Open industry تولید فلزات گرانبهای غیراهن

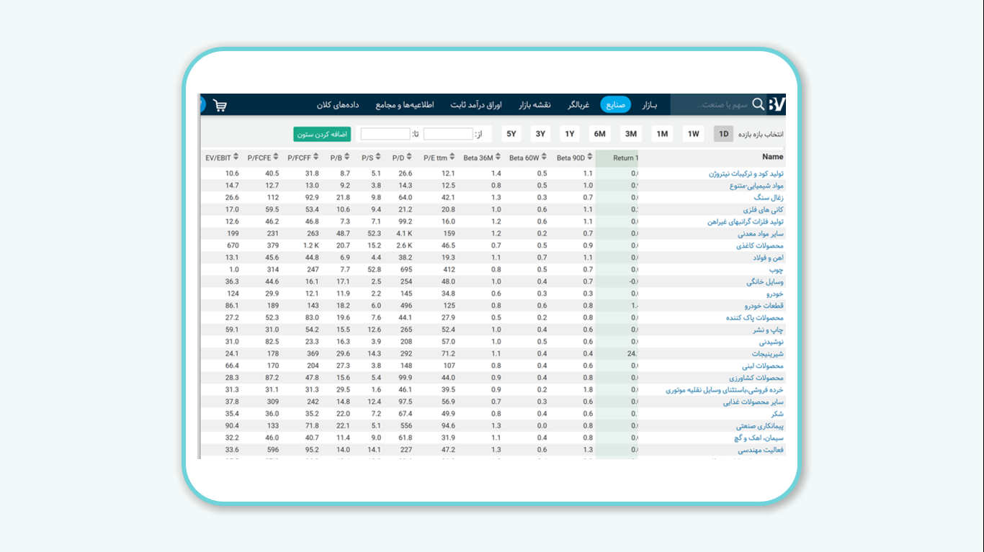[746, 222]
